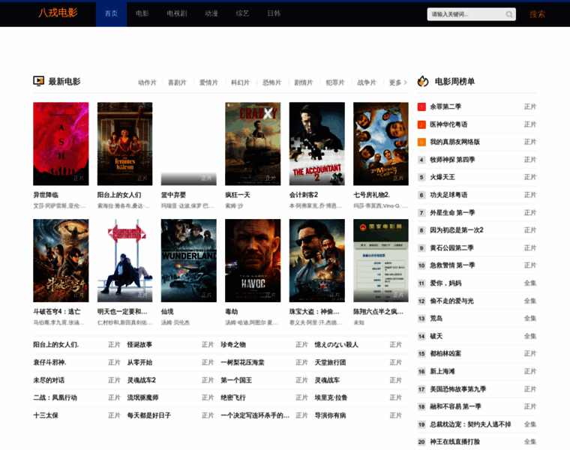Open the 动漫 navigation tab
The height and width of the screenshot is (450, 570).
click(x=211, y=13)
